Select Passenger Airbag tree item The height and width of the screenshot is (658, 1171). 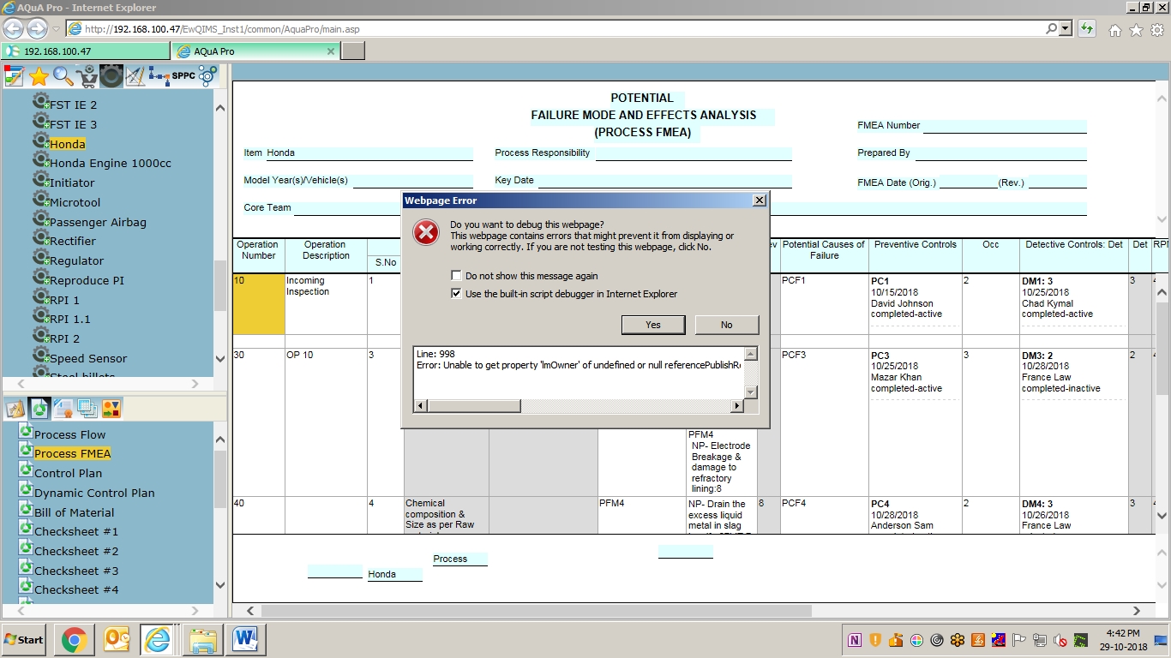tap(98, 222)
